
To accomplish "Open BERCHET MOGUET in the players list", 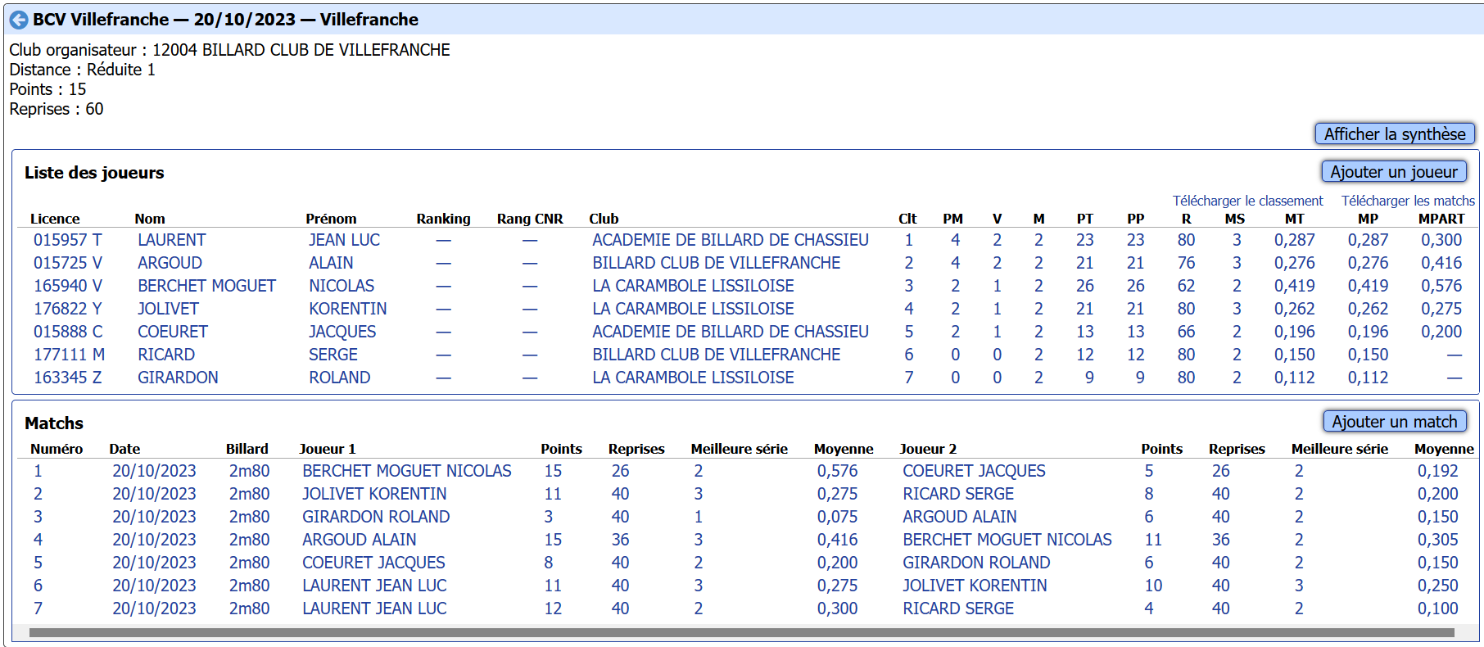I will pyautogui.click(x=206, y=286).
